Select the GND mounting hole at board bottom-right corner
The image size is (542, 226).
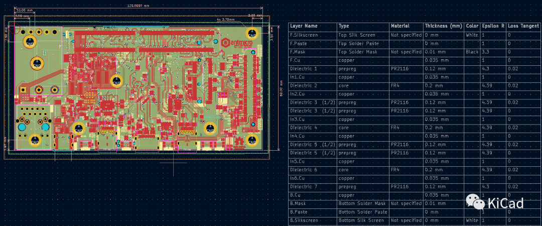pyautogui.click(x=251, y=141)
